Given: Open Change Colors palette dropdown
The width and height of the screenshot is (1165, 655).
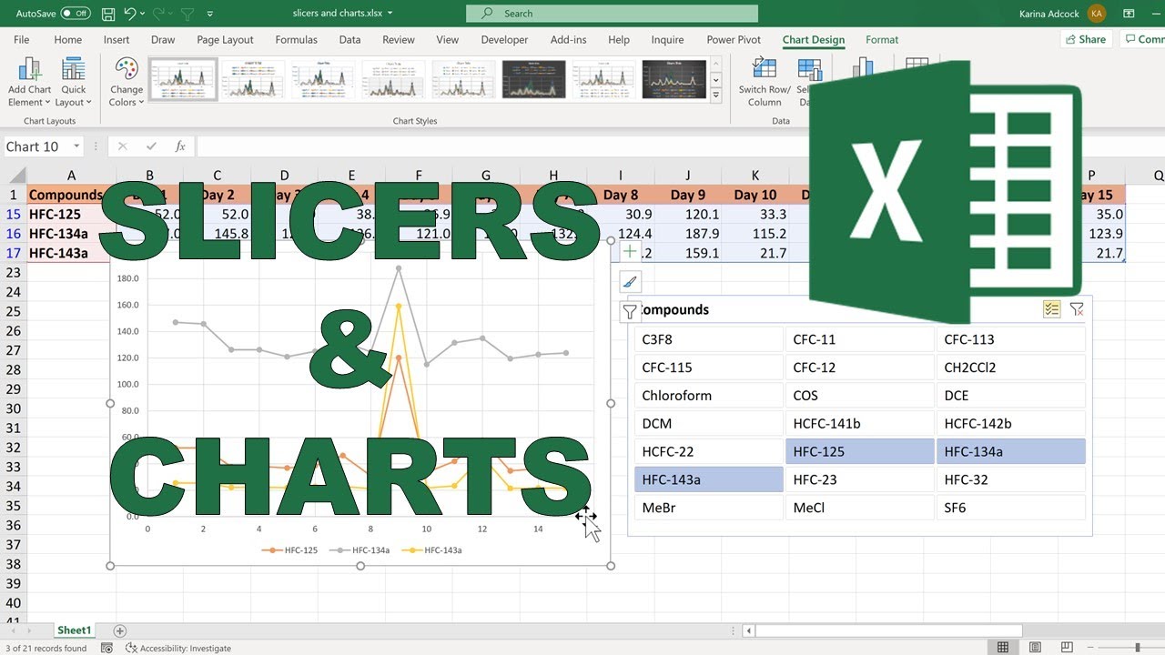Looking at the screenshot, I should (x=127, y=82).
